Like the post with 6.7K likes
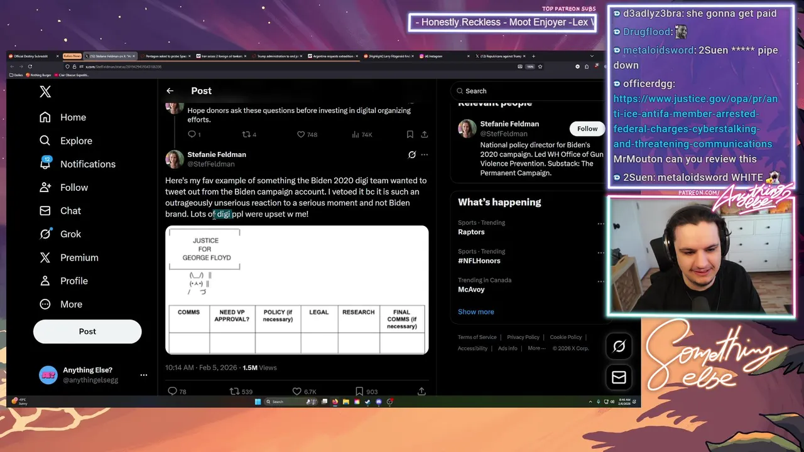 pos(305,391)
